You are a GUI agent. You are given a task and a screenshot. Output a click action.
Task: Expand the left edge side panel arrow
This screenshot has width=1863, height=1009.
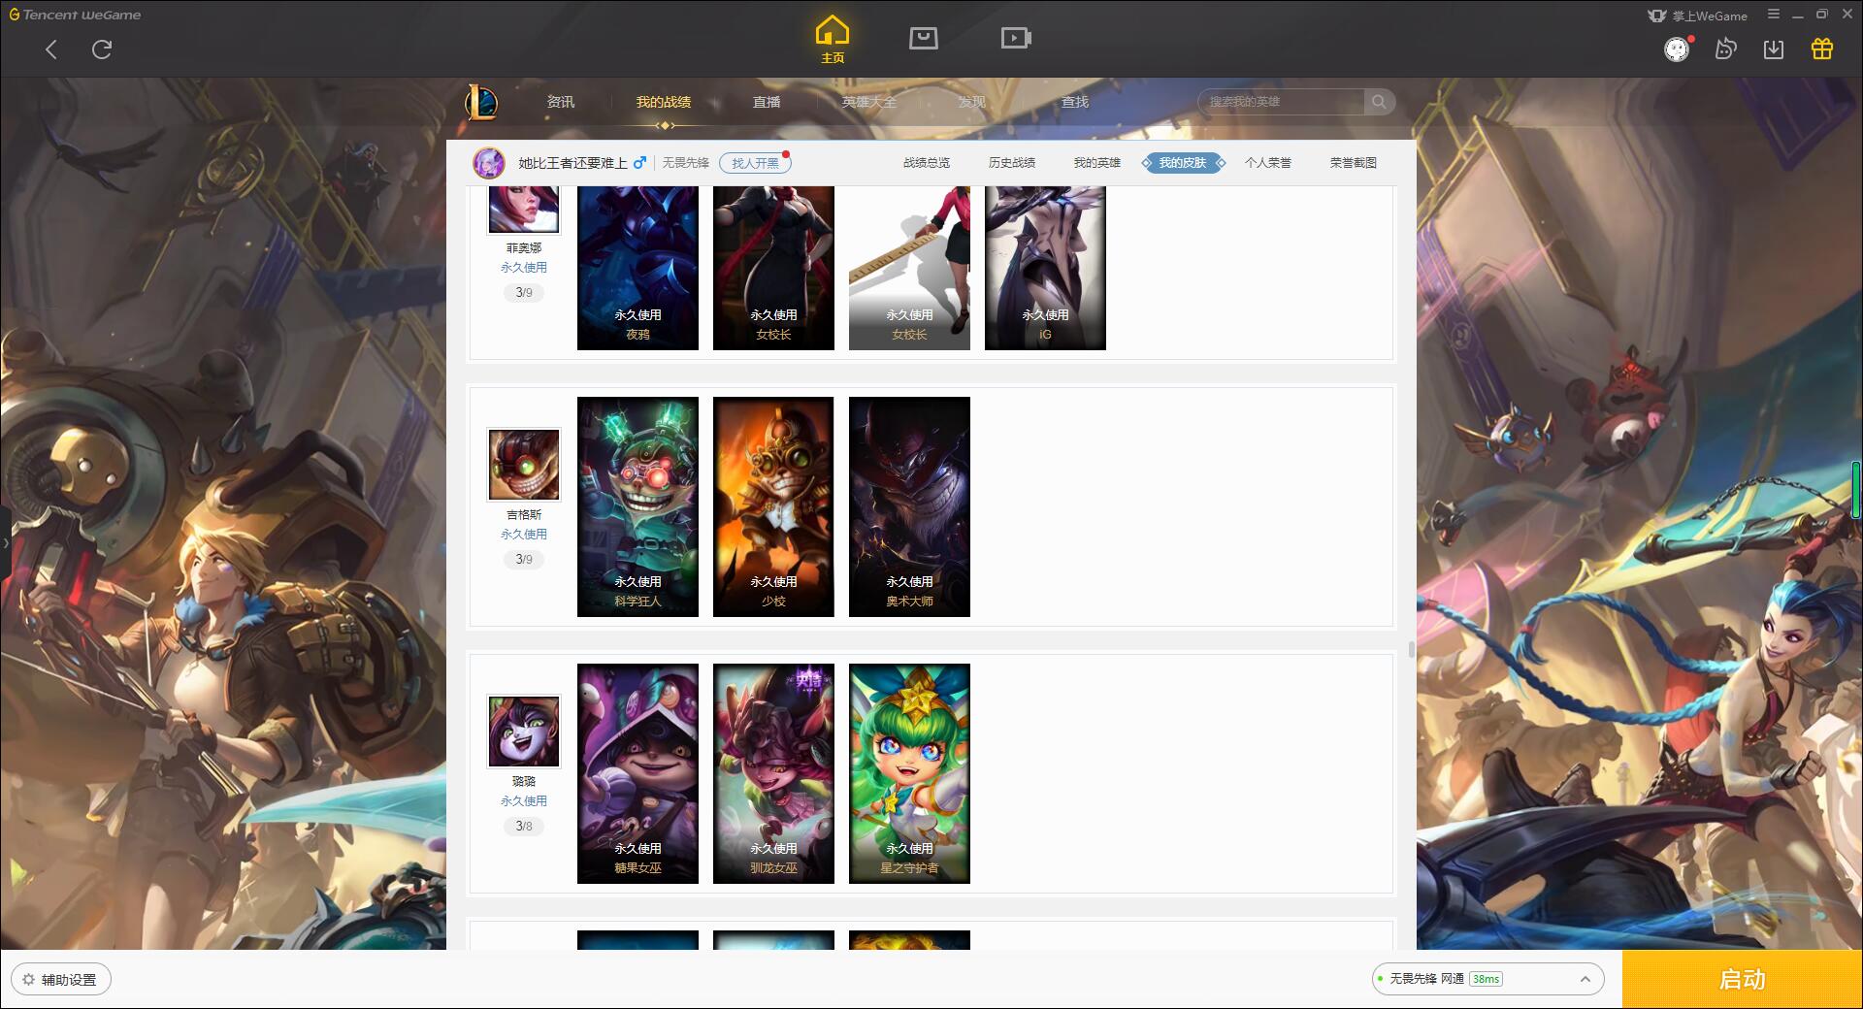click(x=5, y=542)
